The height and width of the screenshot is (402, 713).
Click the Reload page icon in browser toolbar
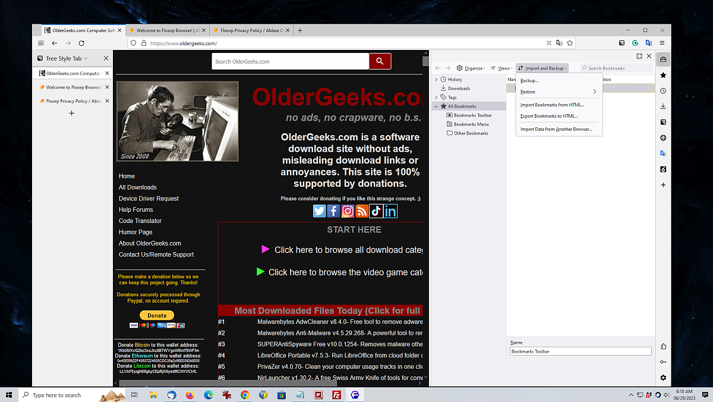click(81, 43)
